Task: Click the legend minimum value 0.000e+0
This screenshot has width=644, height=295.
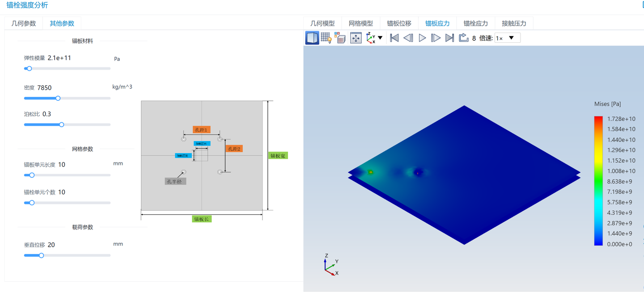Action: click(619, 244)
